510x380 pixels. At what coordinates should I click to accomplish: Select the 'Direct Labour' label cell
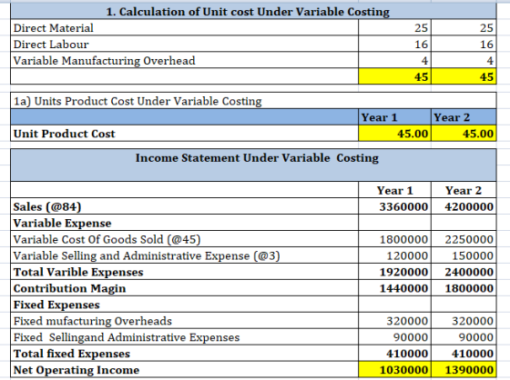click(x=184, y=44)
